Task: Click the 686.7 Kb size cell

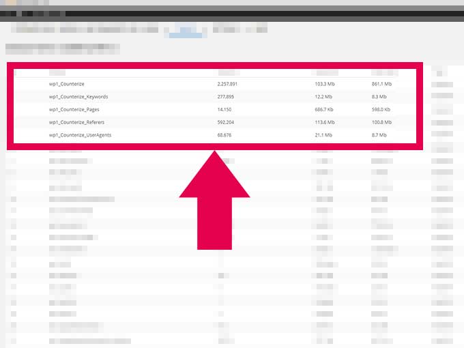Action: (x=323, y=109)
